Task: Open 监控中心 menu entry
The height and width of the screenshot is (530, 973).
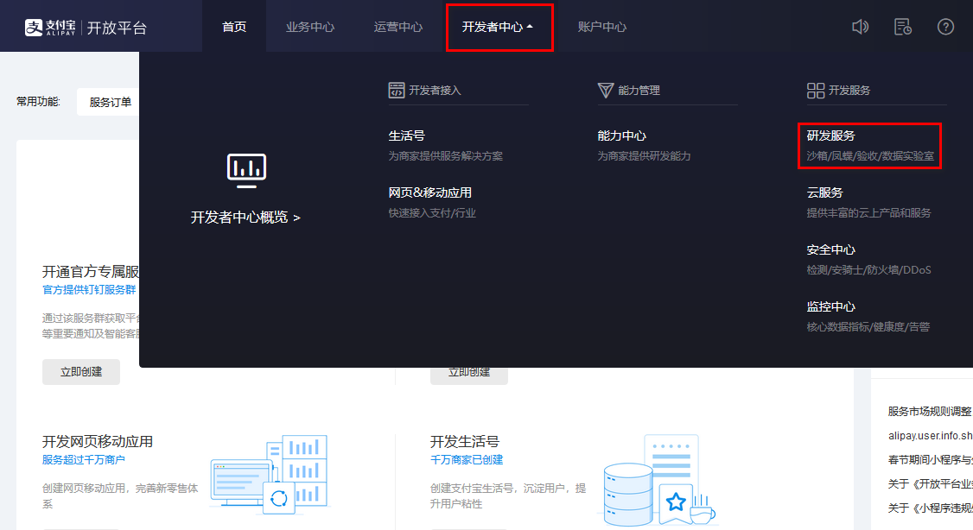Action: 831,306
